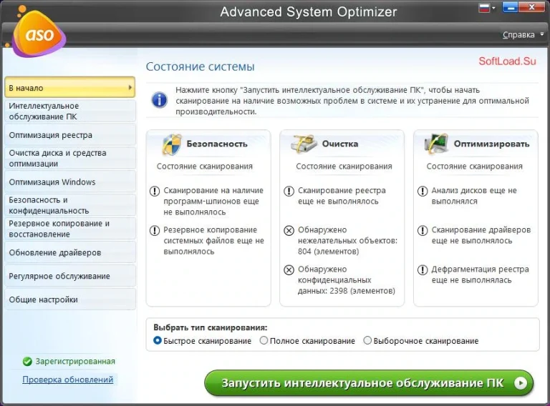Click Запустить интеллектуальное обслуживание ПК button
Viewport: 550px width, 406px height.
[369, 383]
